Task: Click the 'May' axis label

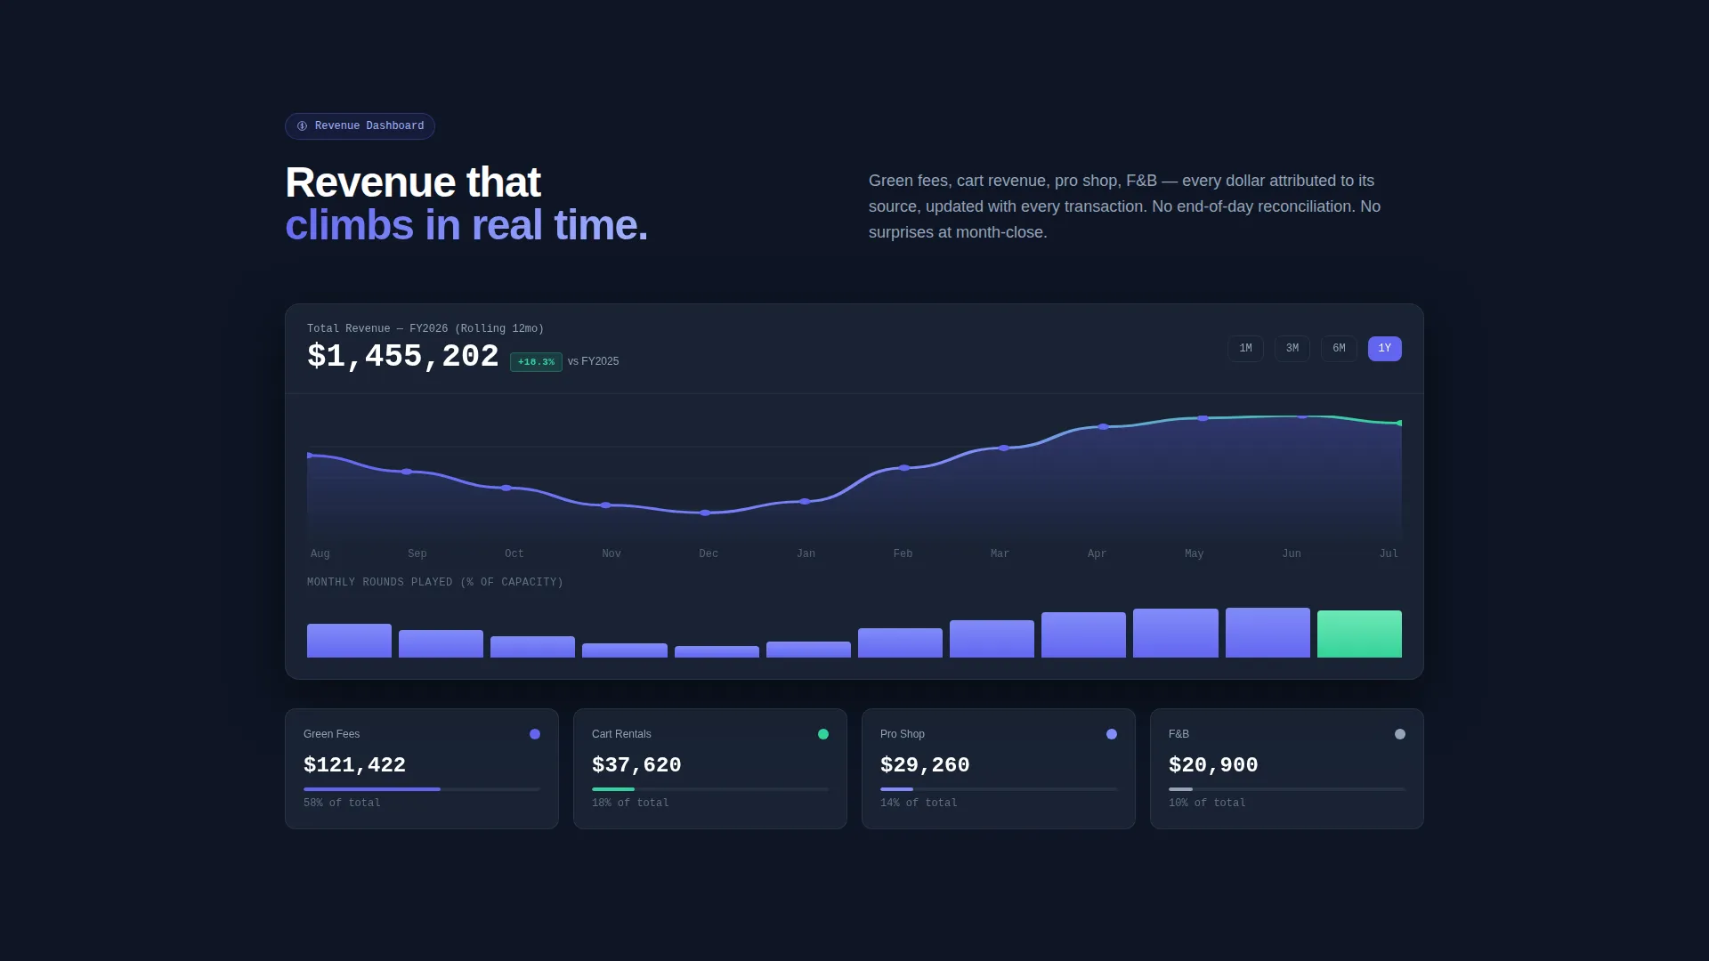Action: pos(1195,553)
